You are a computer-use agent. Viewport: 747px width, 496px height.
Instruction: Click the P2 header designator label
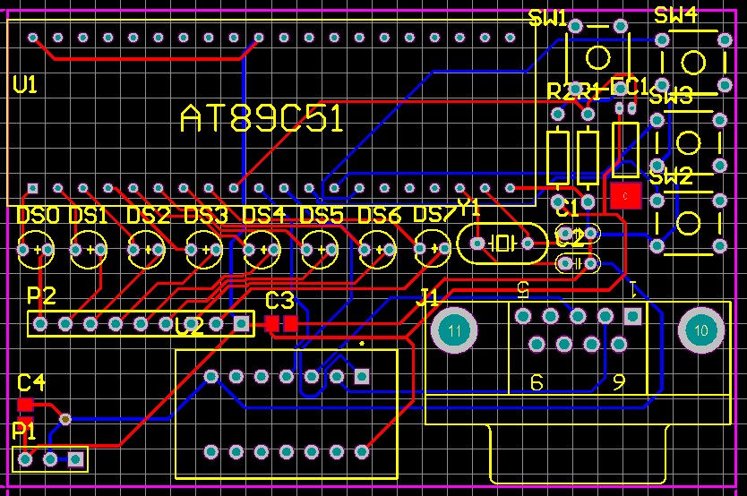click(x=41, y=295)
